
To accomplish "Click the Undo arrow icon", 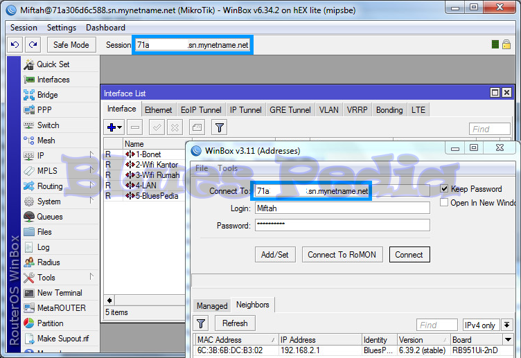I will tap(15, 44).
